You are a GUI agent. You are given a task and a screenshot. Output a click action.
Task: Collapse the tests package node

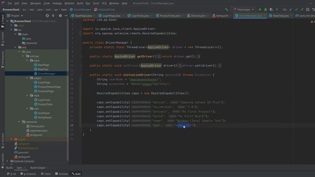(27, 95)
